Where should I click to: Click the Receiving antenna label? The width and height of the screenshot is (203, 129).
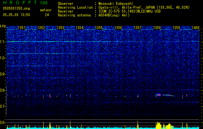[74, 15]
